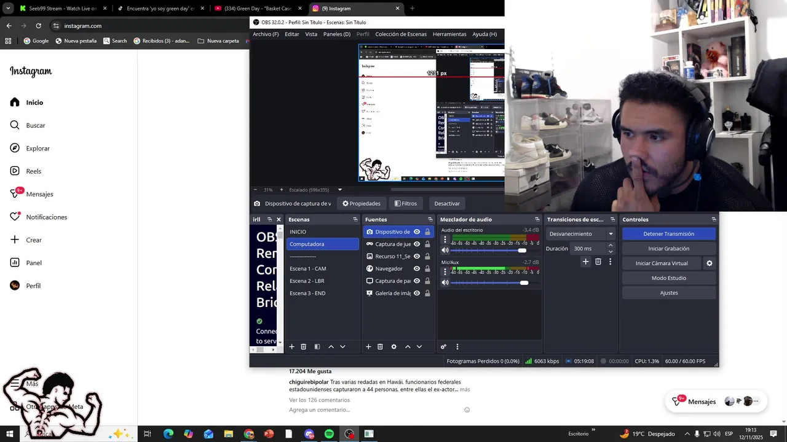Hide the Navegador source
The image size is (787, 442).
click(x=417, y=268)
